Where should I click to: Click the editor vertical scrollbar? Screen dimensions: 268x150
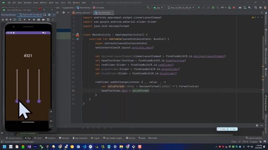pyautogui.click(x=263, y=78)
